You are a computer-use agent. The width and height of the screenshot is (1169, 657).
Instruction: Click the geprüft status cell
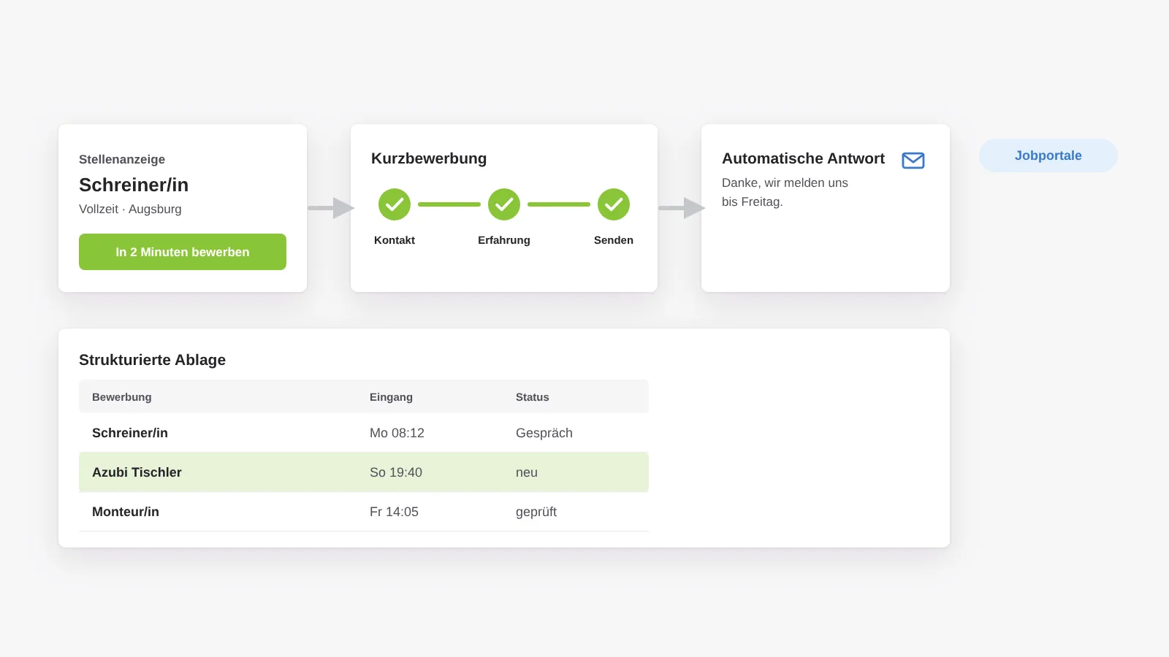click(x=536, y=512)
